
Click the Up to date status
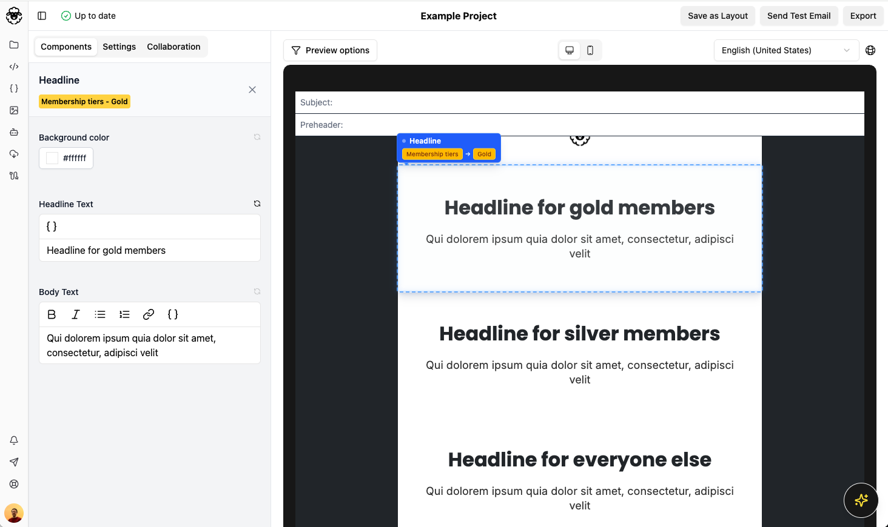(x=89, y=16)
